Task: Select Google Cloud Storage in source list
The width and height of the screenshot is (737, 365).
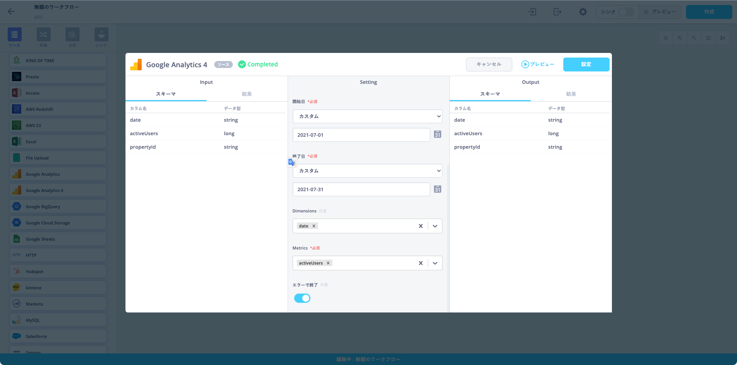Action: [58, 223]
